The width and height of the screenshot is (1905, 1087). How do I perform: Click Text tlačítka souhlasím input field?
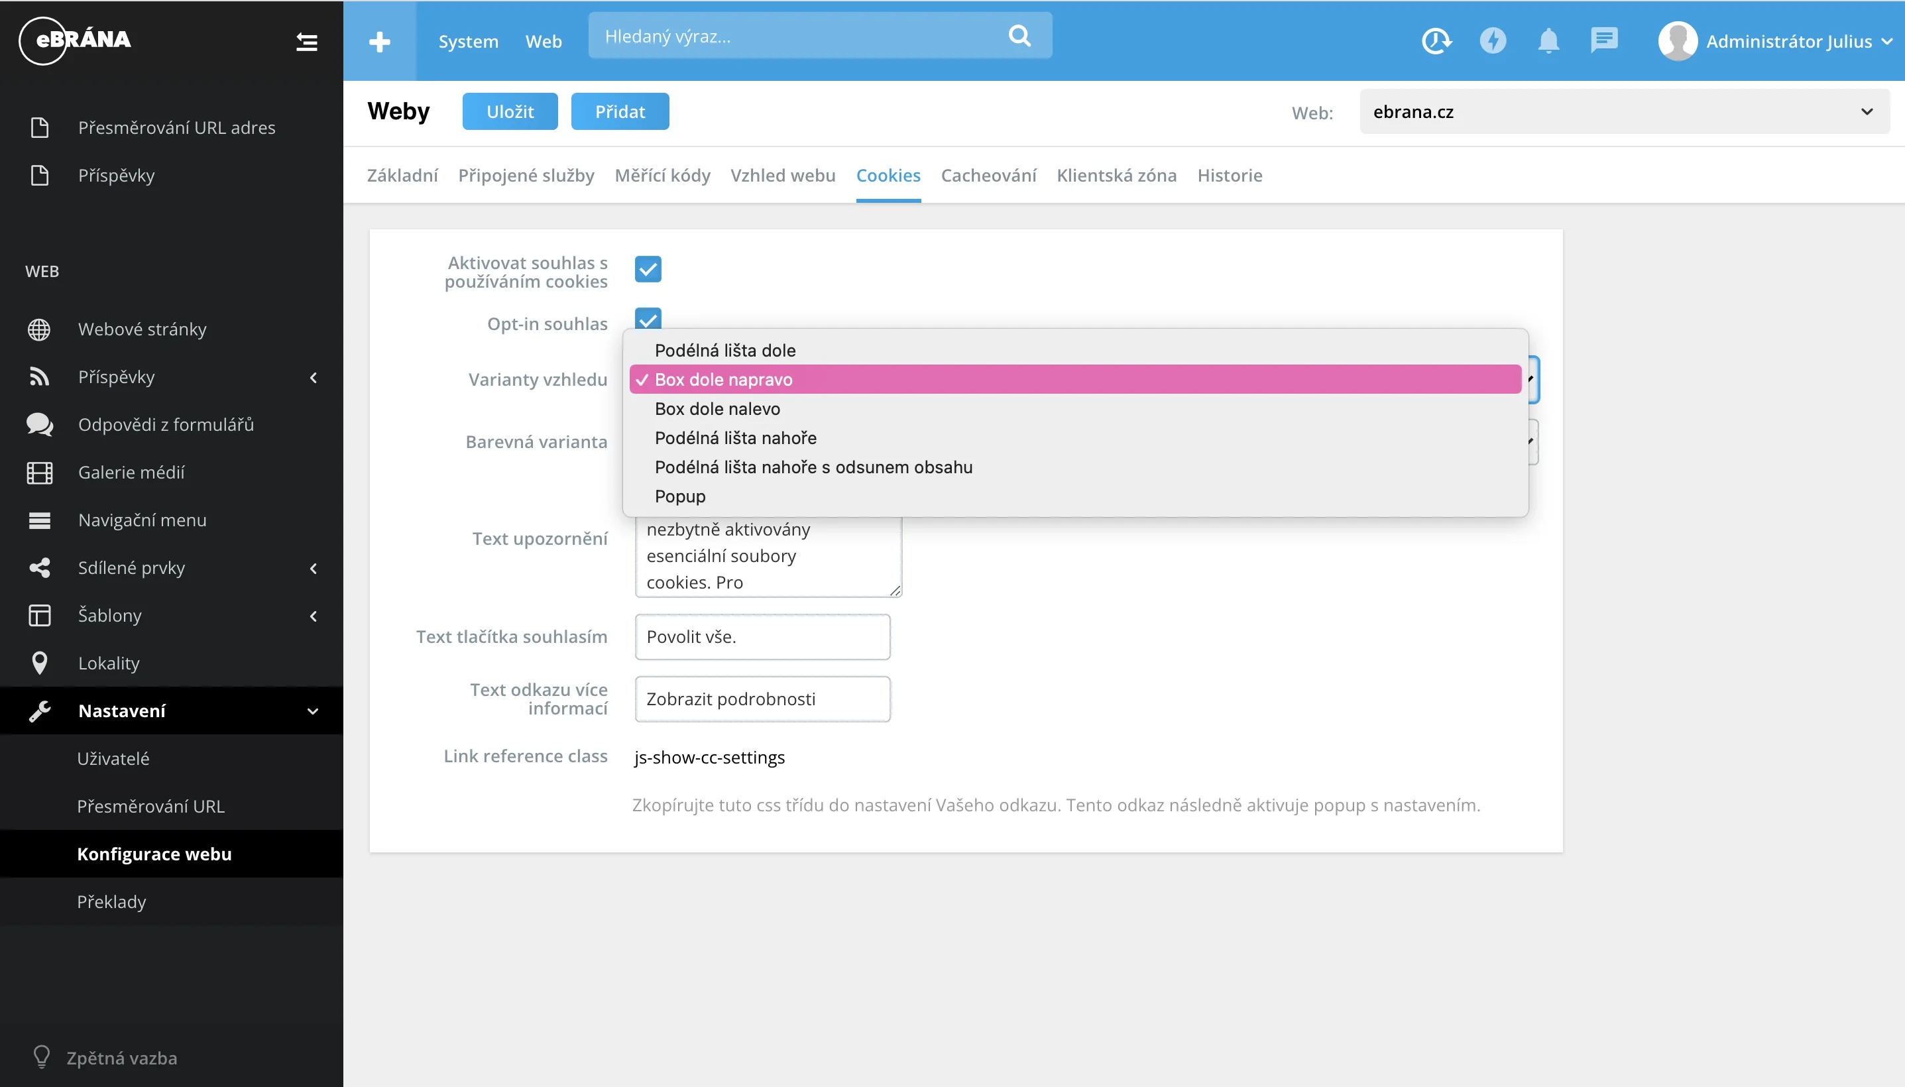pos(762,637)
